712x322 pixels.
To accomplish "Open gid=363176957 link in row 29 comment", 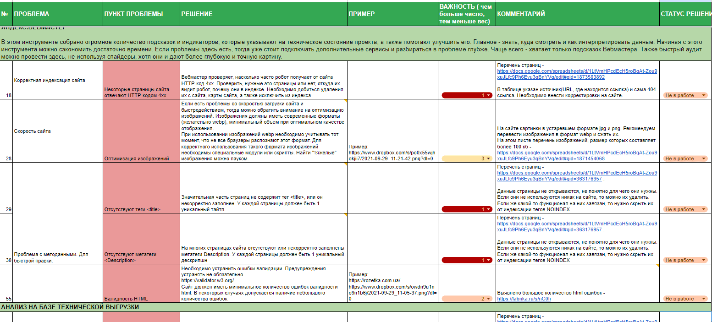I will coord(577,176).
